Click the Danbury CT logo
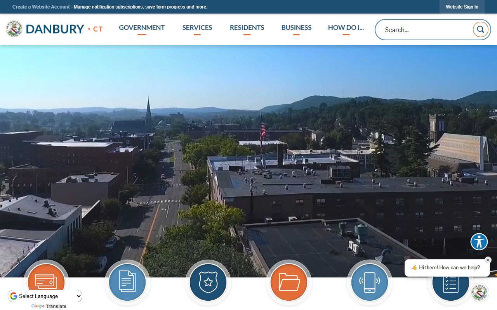This screenshot has width=497, height=310. coord(54,29)
